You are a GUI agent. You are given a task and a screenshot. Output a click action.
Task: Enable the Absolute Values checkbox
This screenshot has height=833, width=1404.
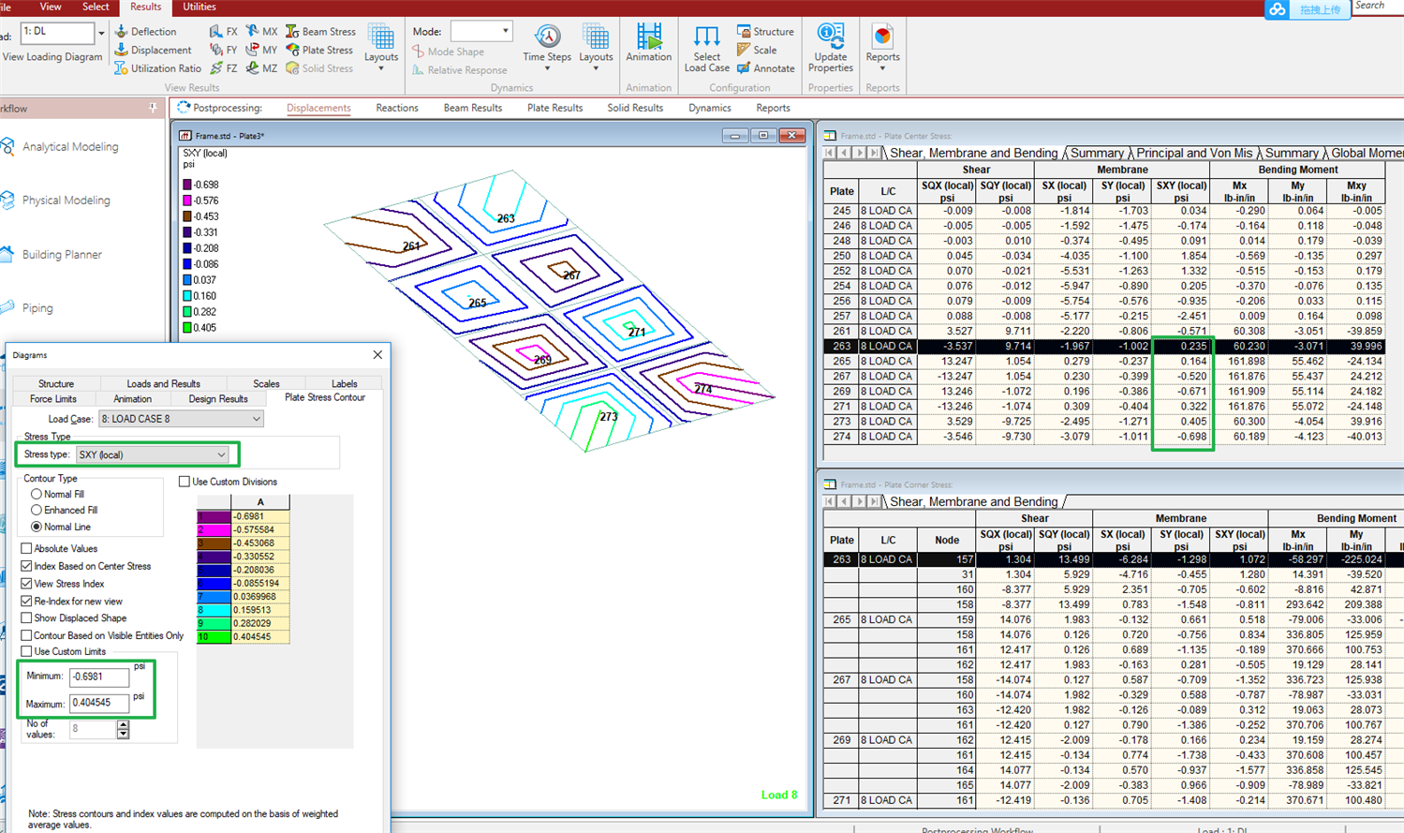[26, 549]
